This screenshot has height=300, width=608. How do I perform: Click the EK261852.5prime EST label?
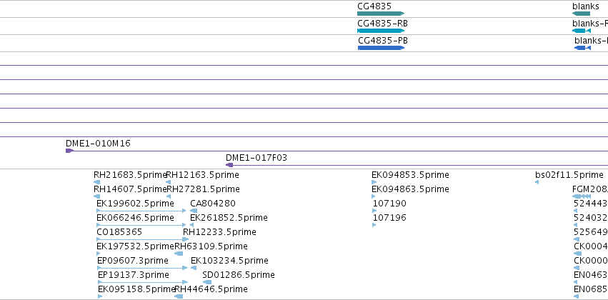pyautogui.click(x=229, y=218)
